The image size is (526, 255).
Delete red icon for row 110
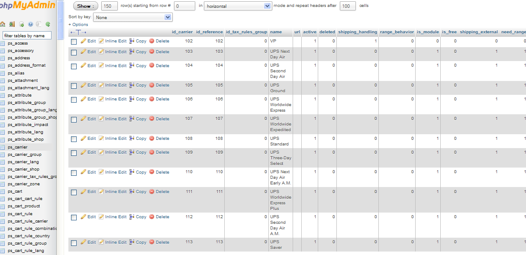(x=152, y=172)
